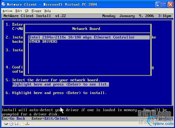Open the Help menu
The height and width of the screenshot is (128, 175).
click(48, 11)
